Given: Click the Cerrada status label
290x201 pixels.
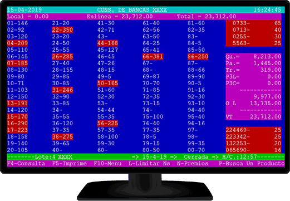Looking at the screenshot, I should [196, 157].
